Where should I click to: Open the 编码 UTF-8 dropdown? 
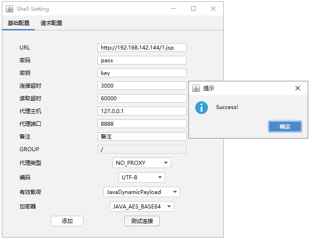click(142, 177)
